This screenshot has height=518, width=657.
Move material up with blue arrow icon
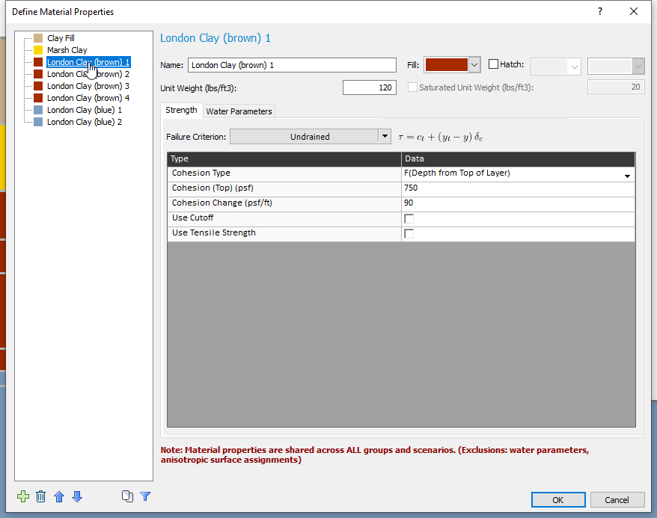pos(59,496)
